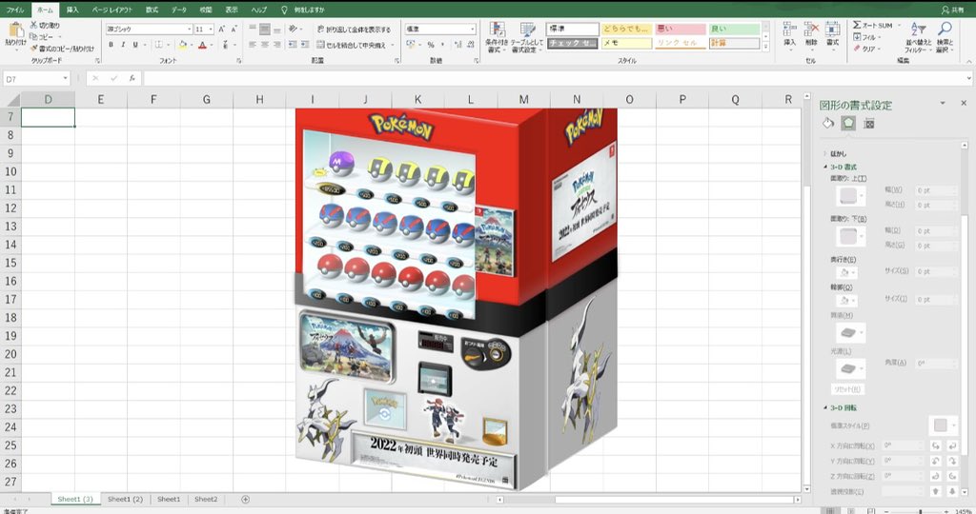
Task: Decrease indent icon
Action: tap(293, 45)
